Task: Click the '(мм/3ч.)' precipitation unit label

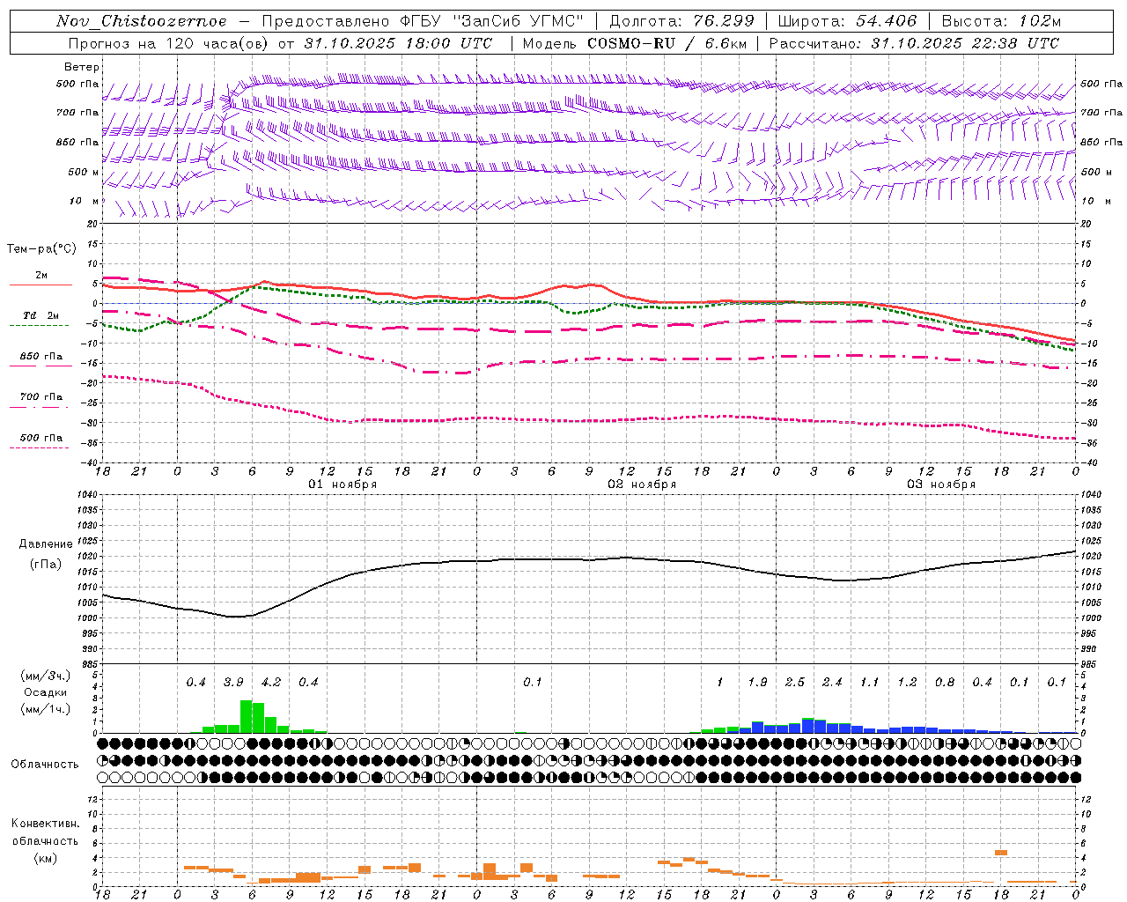Action: click(x=46, y=676)
